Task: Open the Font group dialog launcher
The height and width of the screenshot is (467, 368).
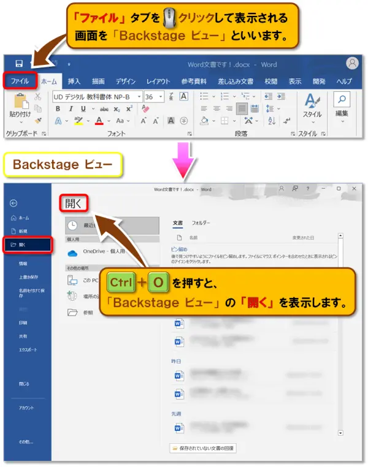Action: click(x=190, y=134)
